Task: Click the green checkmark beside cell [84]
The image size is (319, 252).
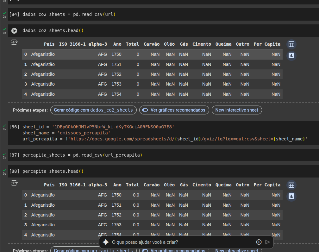Action: pyautogui.click(x=4, y=13)
